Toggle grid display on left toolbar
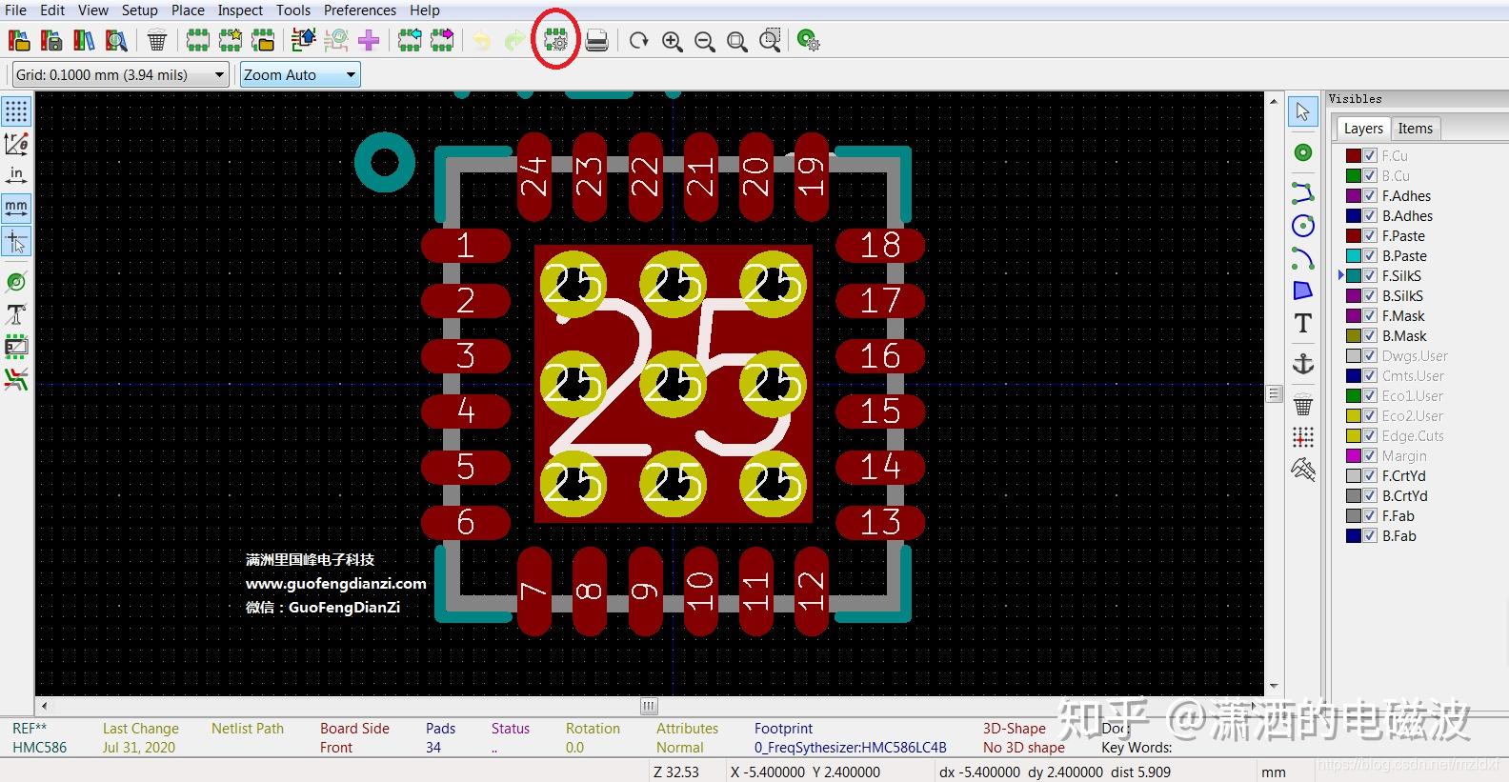This screenshot has width=1509, height=782. (x=16, y=111)
